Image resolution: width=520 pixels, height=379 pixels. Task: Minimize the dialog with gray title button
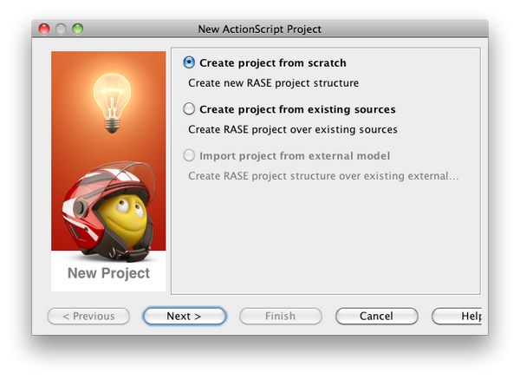pos(61,29)
